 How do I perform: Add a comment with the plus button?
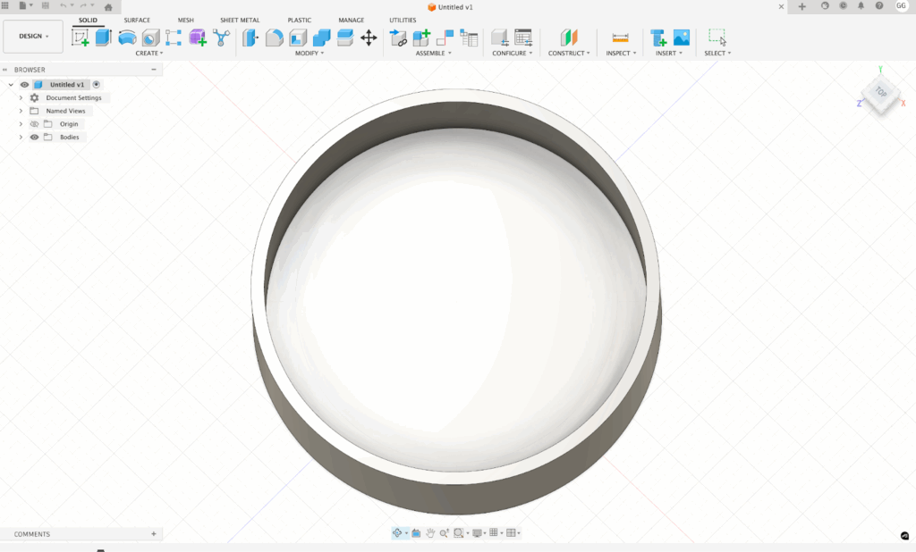[154, 534]
